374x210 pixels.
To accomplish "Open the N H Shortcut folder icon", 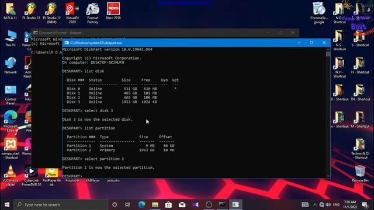I will coord(340,68).
